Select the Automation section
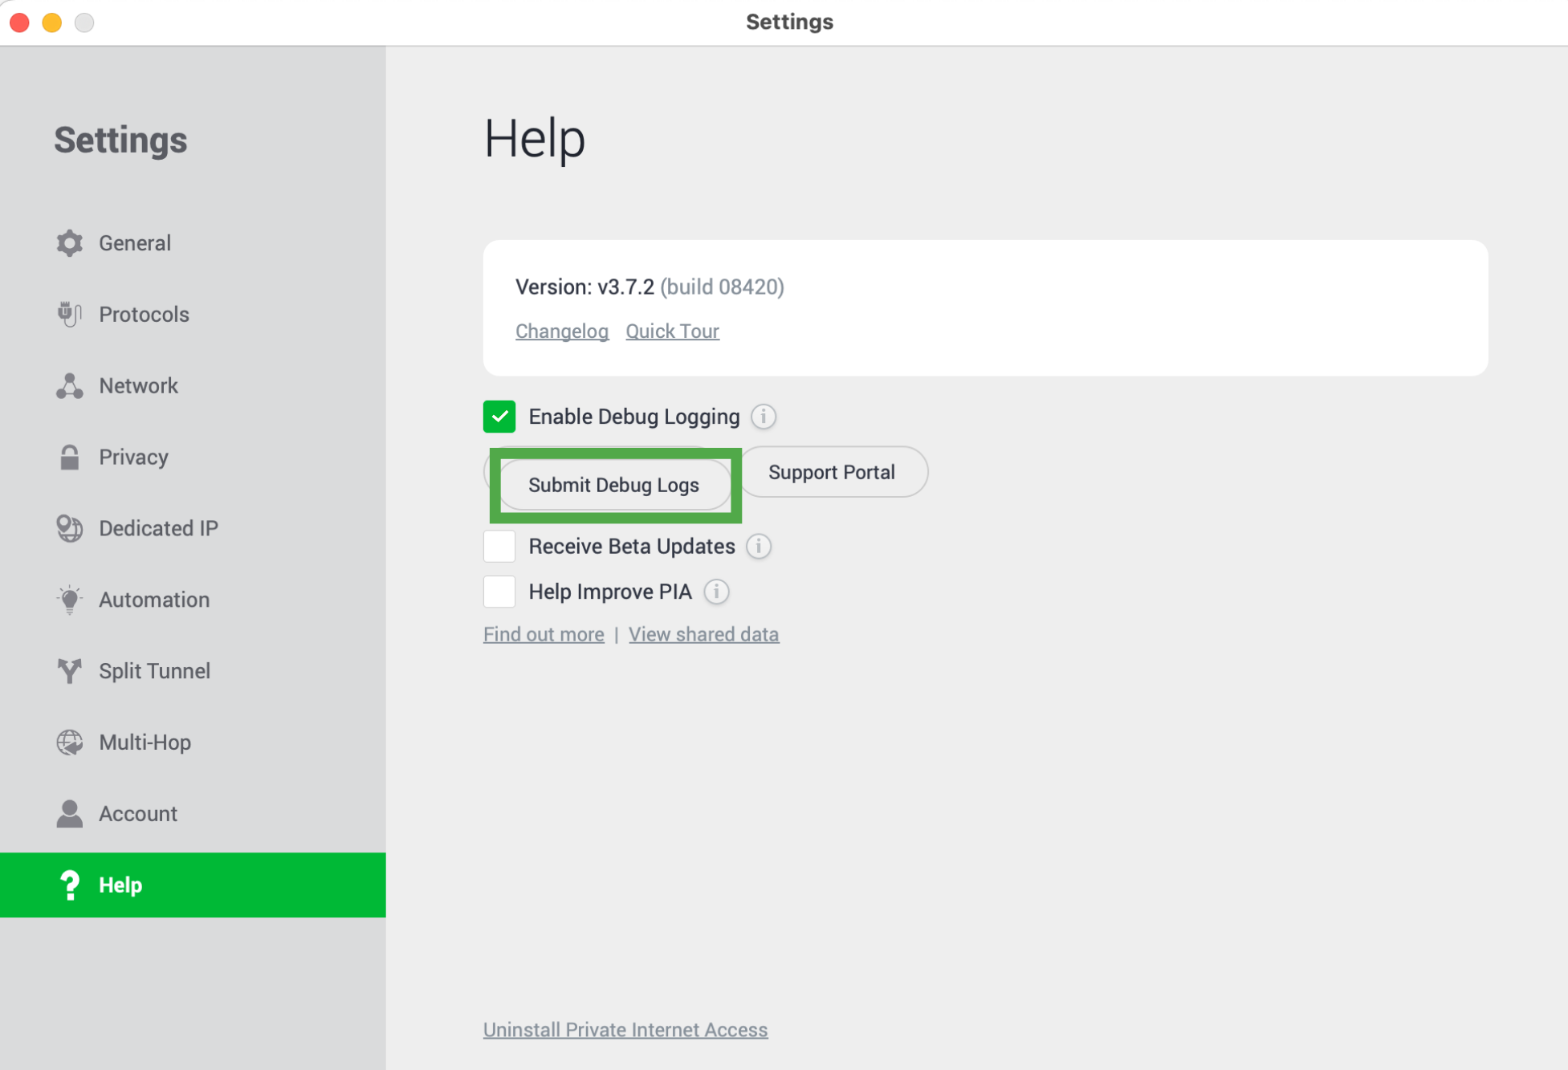The image size is (1568, 1070). [x=193, y=600]
